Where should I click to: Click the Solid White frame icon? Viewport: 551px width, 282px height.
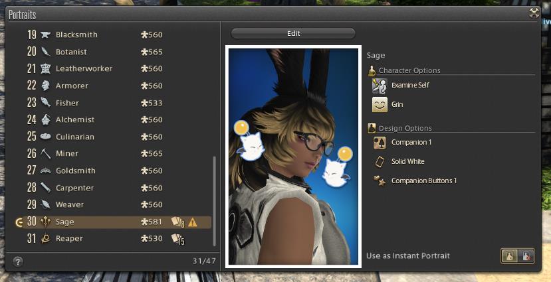click(x=379, y=161)
